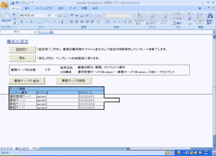Open Find and Select binoculars icon

[210, 18]
